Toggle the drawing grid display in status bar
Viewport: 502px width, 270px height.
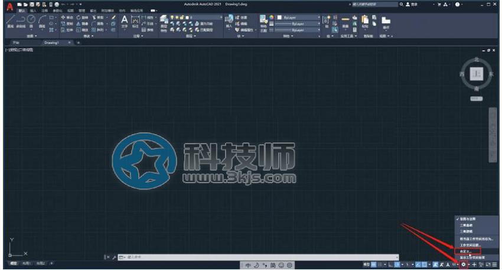374,265
